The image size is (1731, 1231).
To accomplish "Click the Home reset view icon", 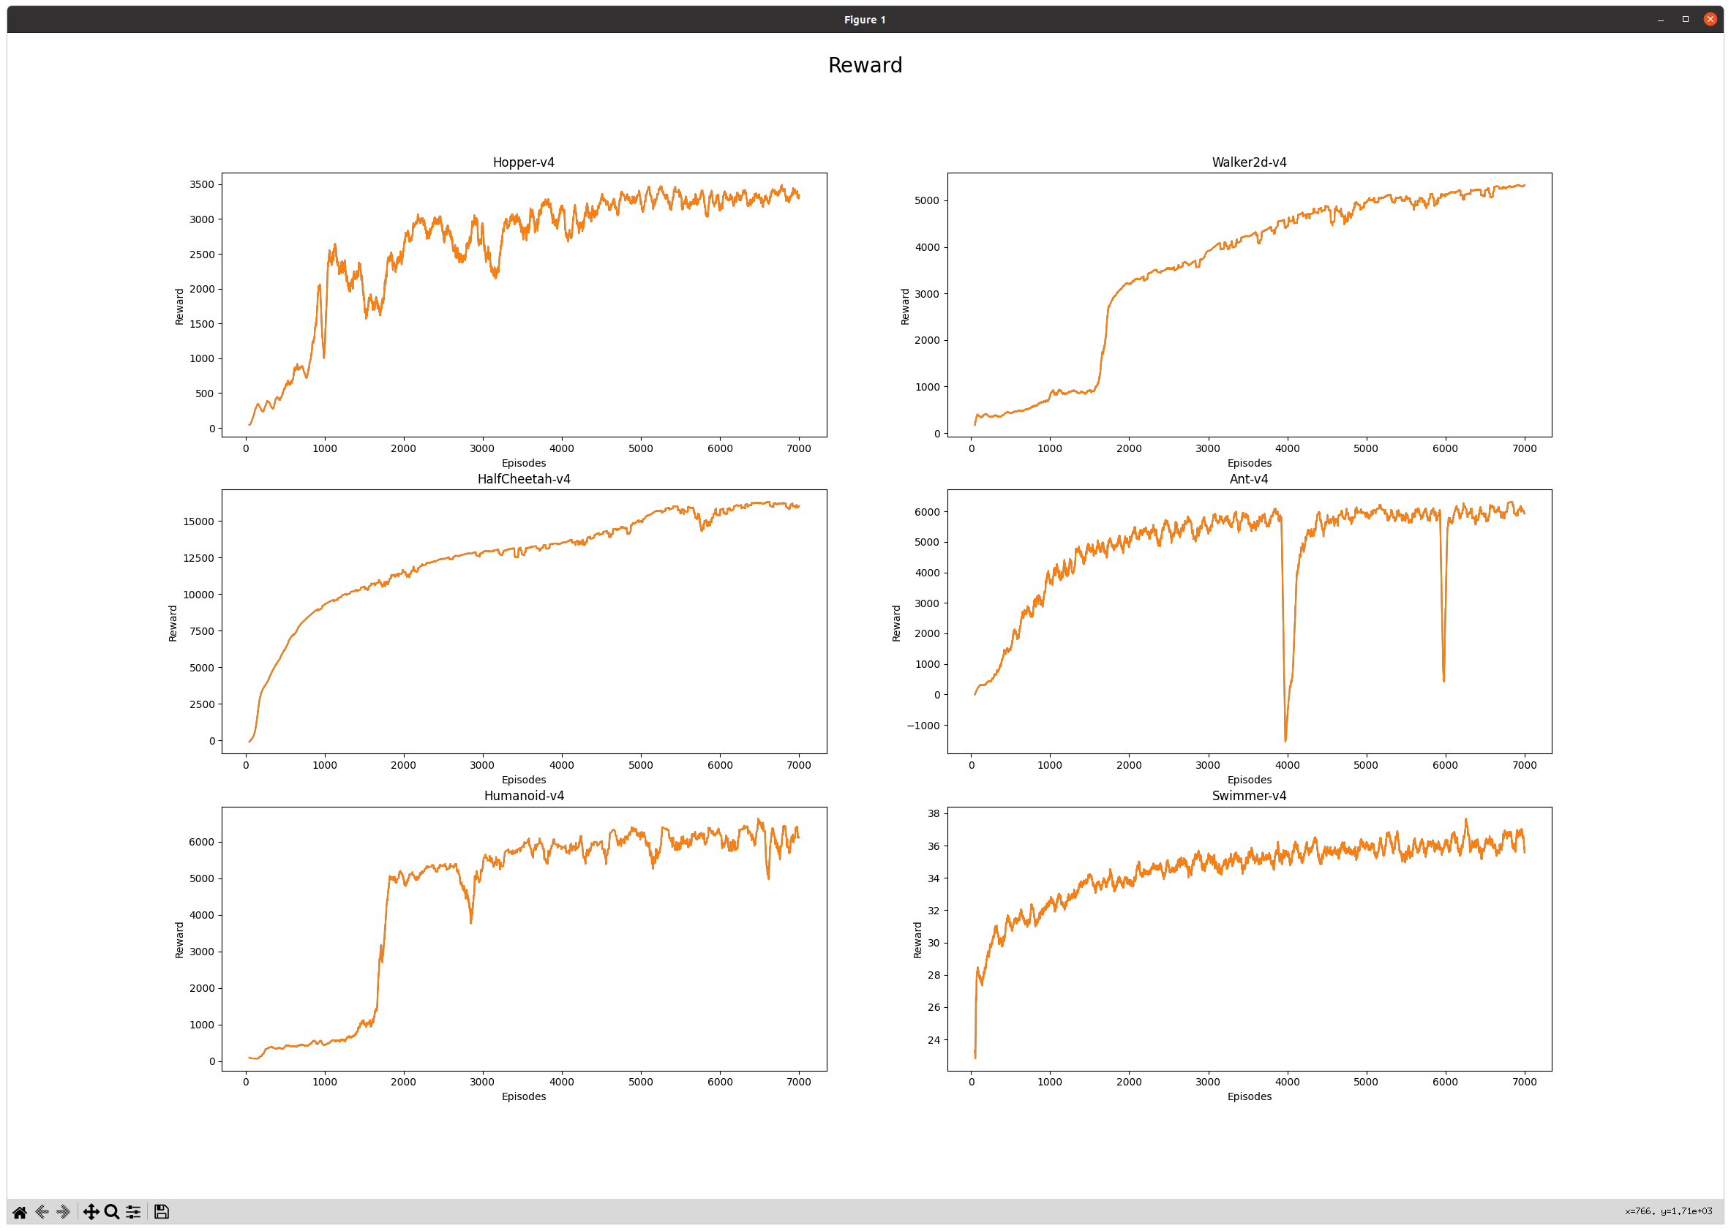I will click(20, 1211).
